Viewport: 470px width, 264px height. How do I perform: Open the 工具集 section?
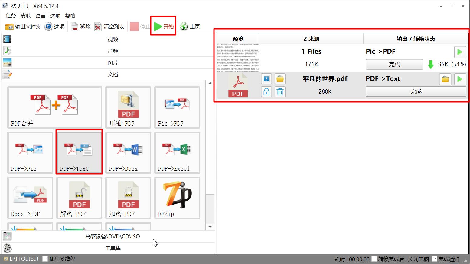tap(113, 248)
